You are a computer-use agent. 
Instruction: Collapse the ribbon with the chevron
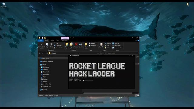[136, 41]
